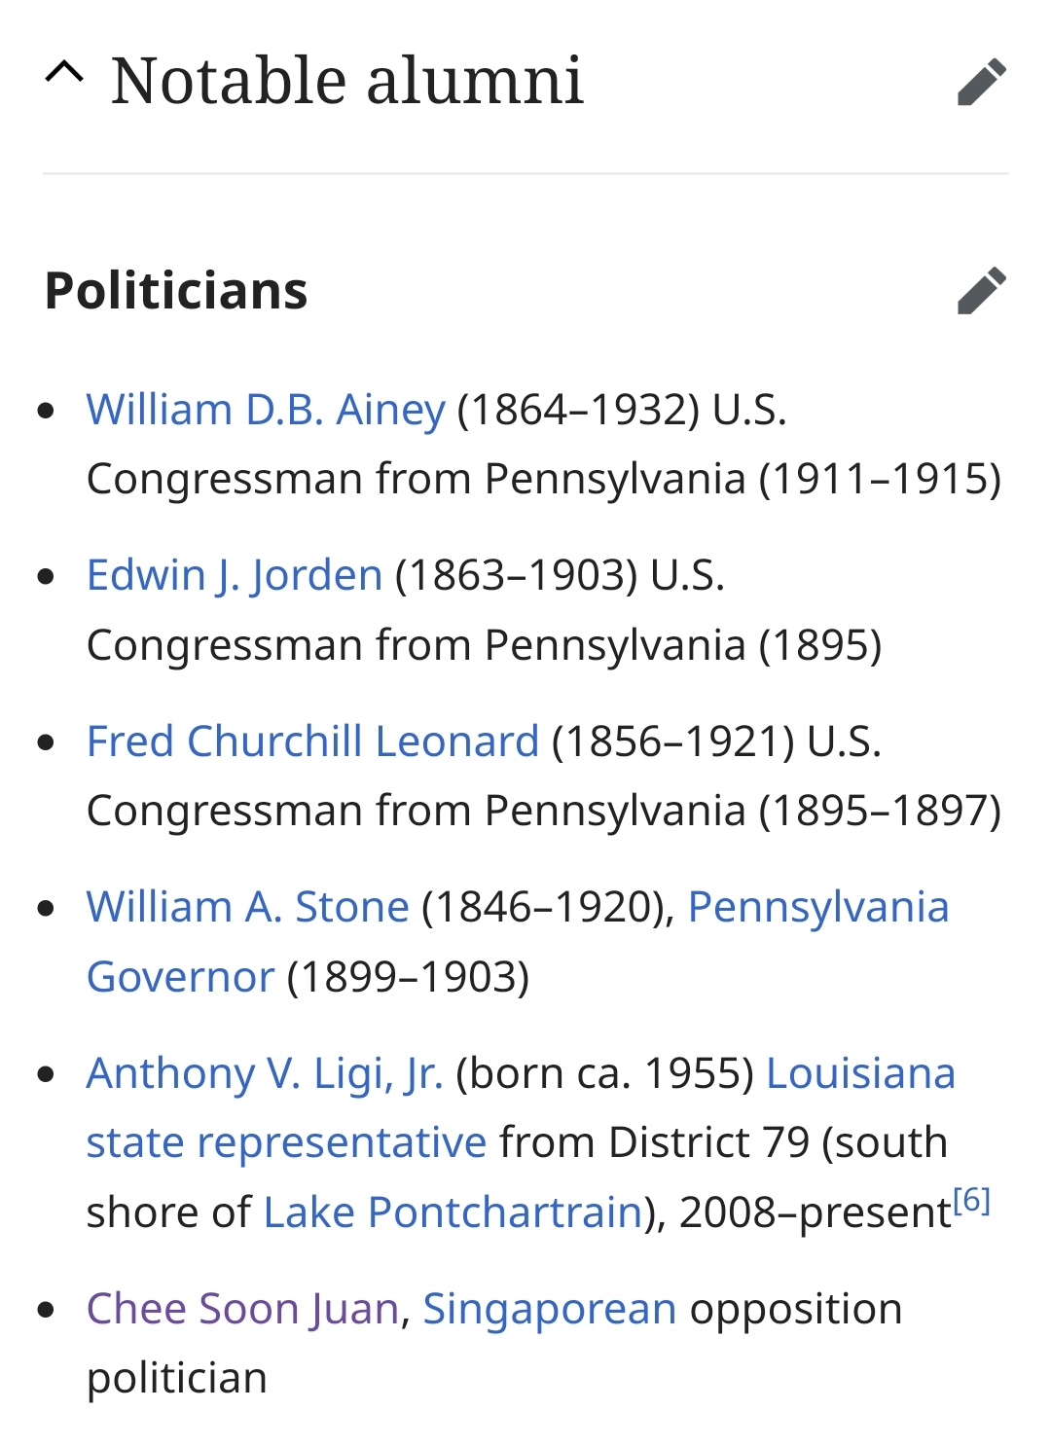The image size is (1051, 1447).
Task: Click the 'Louisiana' word in the Ligi entry
Action: (x=861, y=1073)
